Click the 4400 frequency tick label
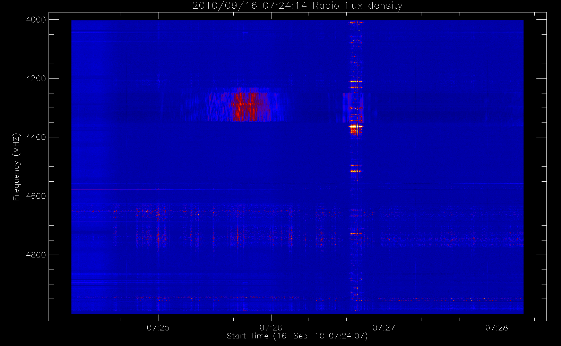This screenshot has width=561, height=346. click(x=36, y=137)
